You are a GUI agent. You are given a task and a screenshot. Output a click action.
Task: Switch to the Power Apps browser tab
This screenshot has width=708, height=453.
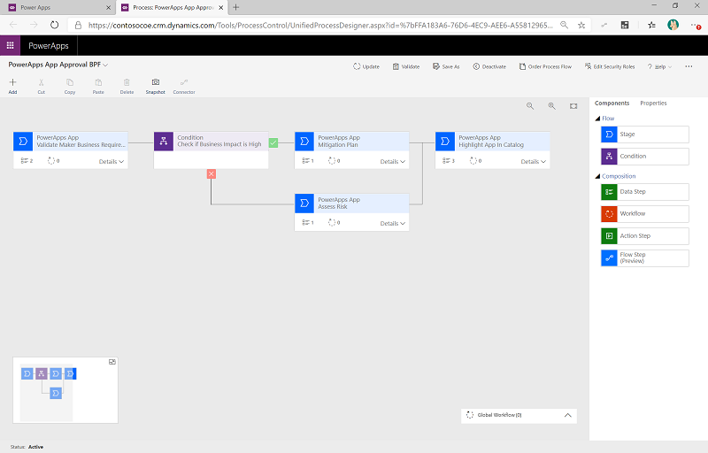(x=58, y=8)
